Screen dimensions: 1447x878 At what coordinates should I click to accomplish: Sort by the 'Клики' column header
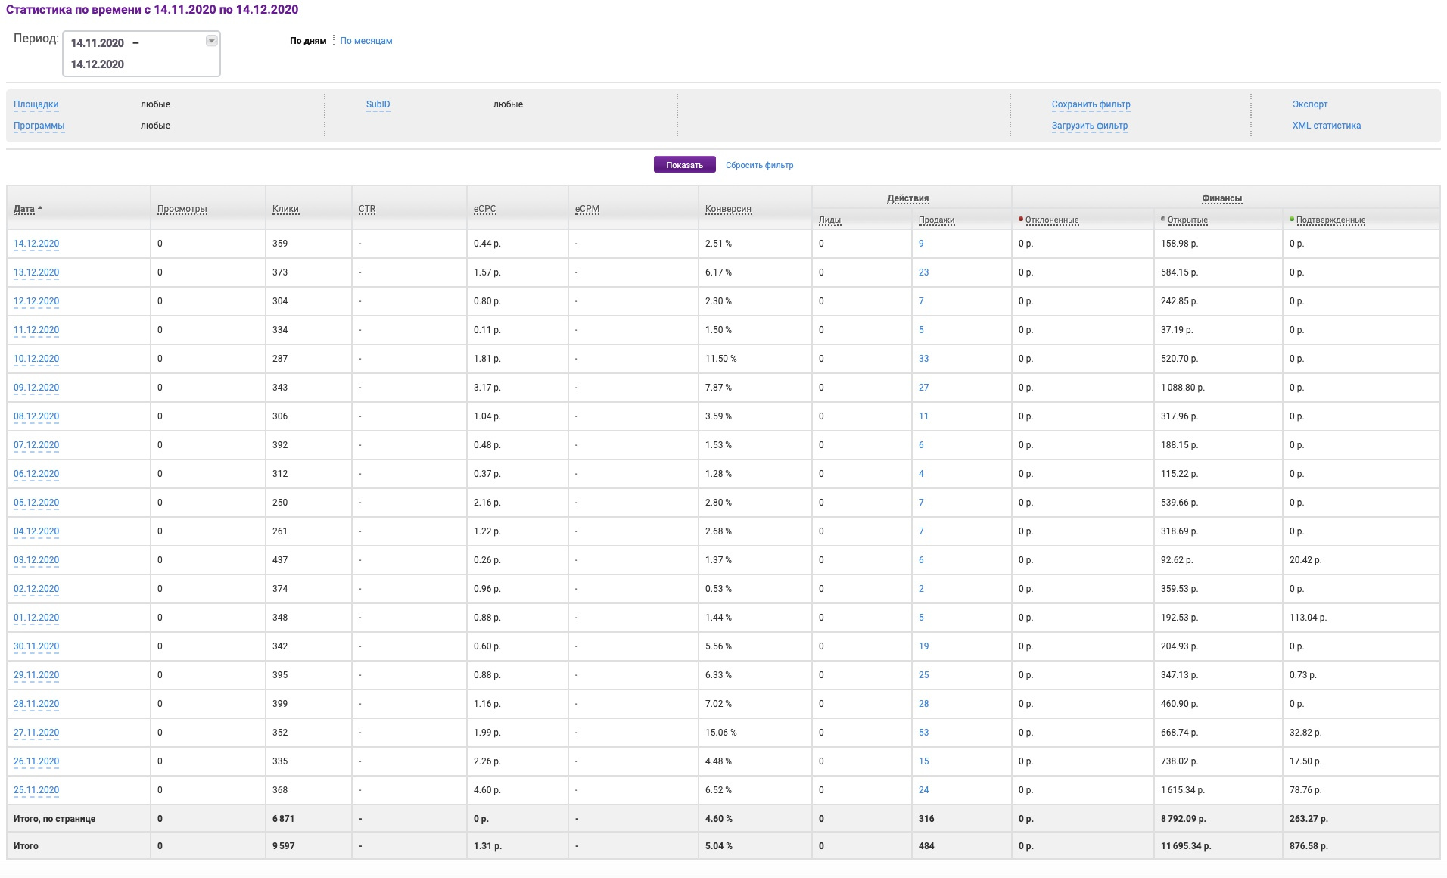[286, 209]
